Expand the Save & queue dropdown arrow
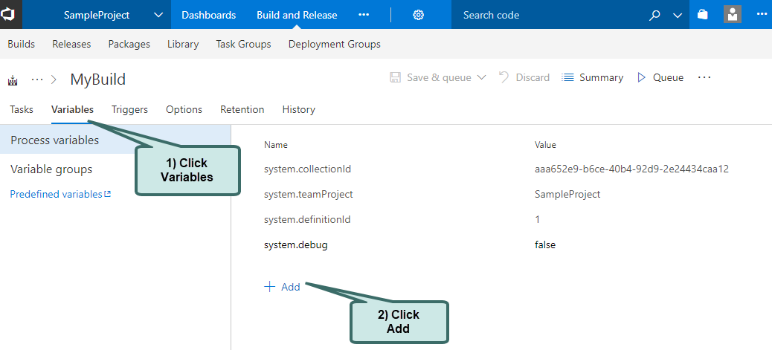772x350 pixels. (481, 77)
